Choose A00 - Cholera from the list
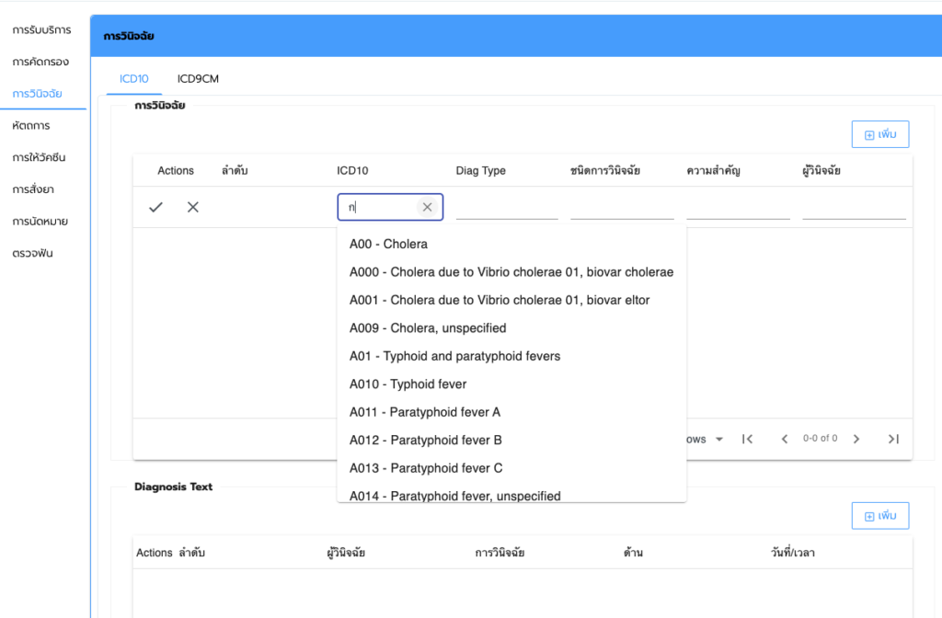This screenshot has height=618, width=942. pos(388,245)
